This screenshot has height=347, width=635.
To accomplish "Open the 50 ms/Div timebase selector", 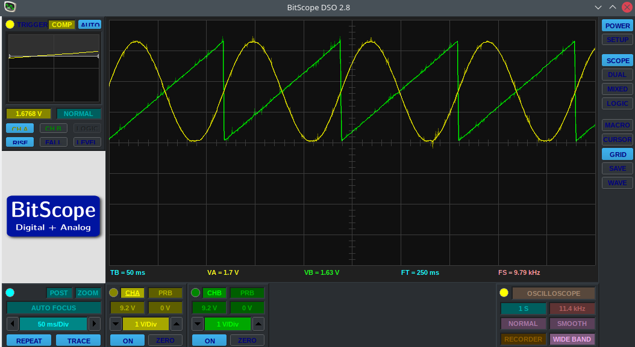I will pos(54,324).
